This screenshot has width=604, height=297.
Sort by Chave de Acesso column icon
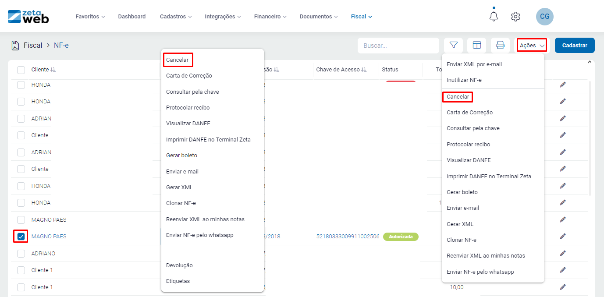[364, 70]
